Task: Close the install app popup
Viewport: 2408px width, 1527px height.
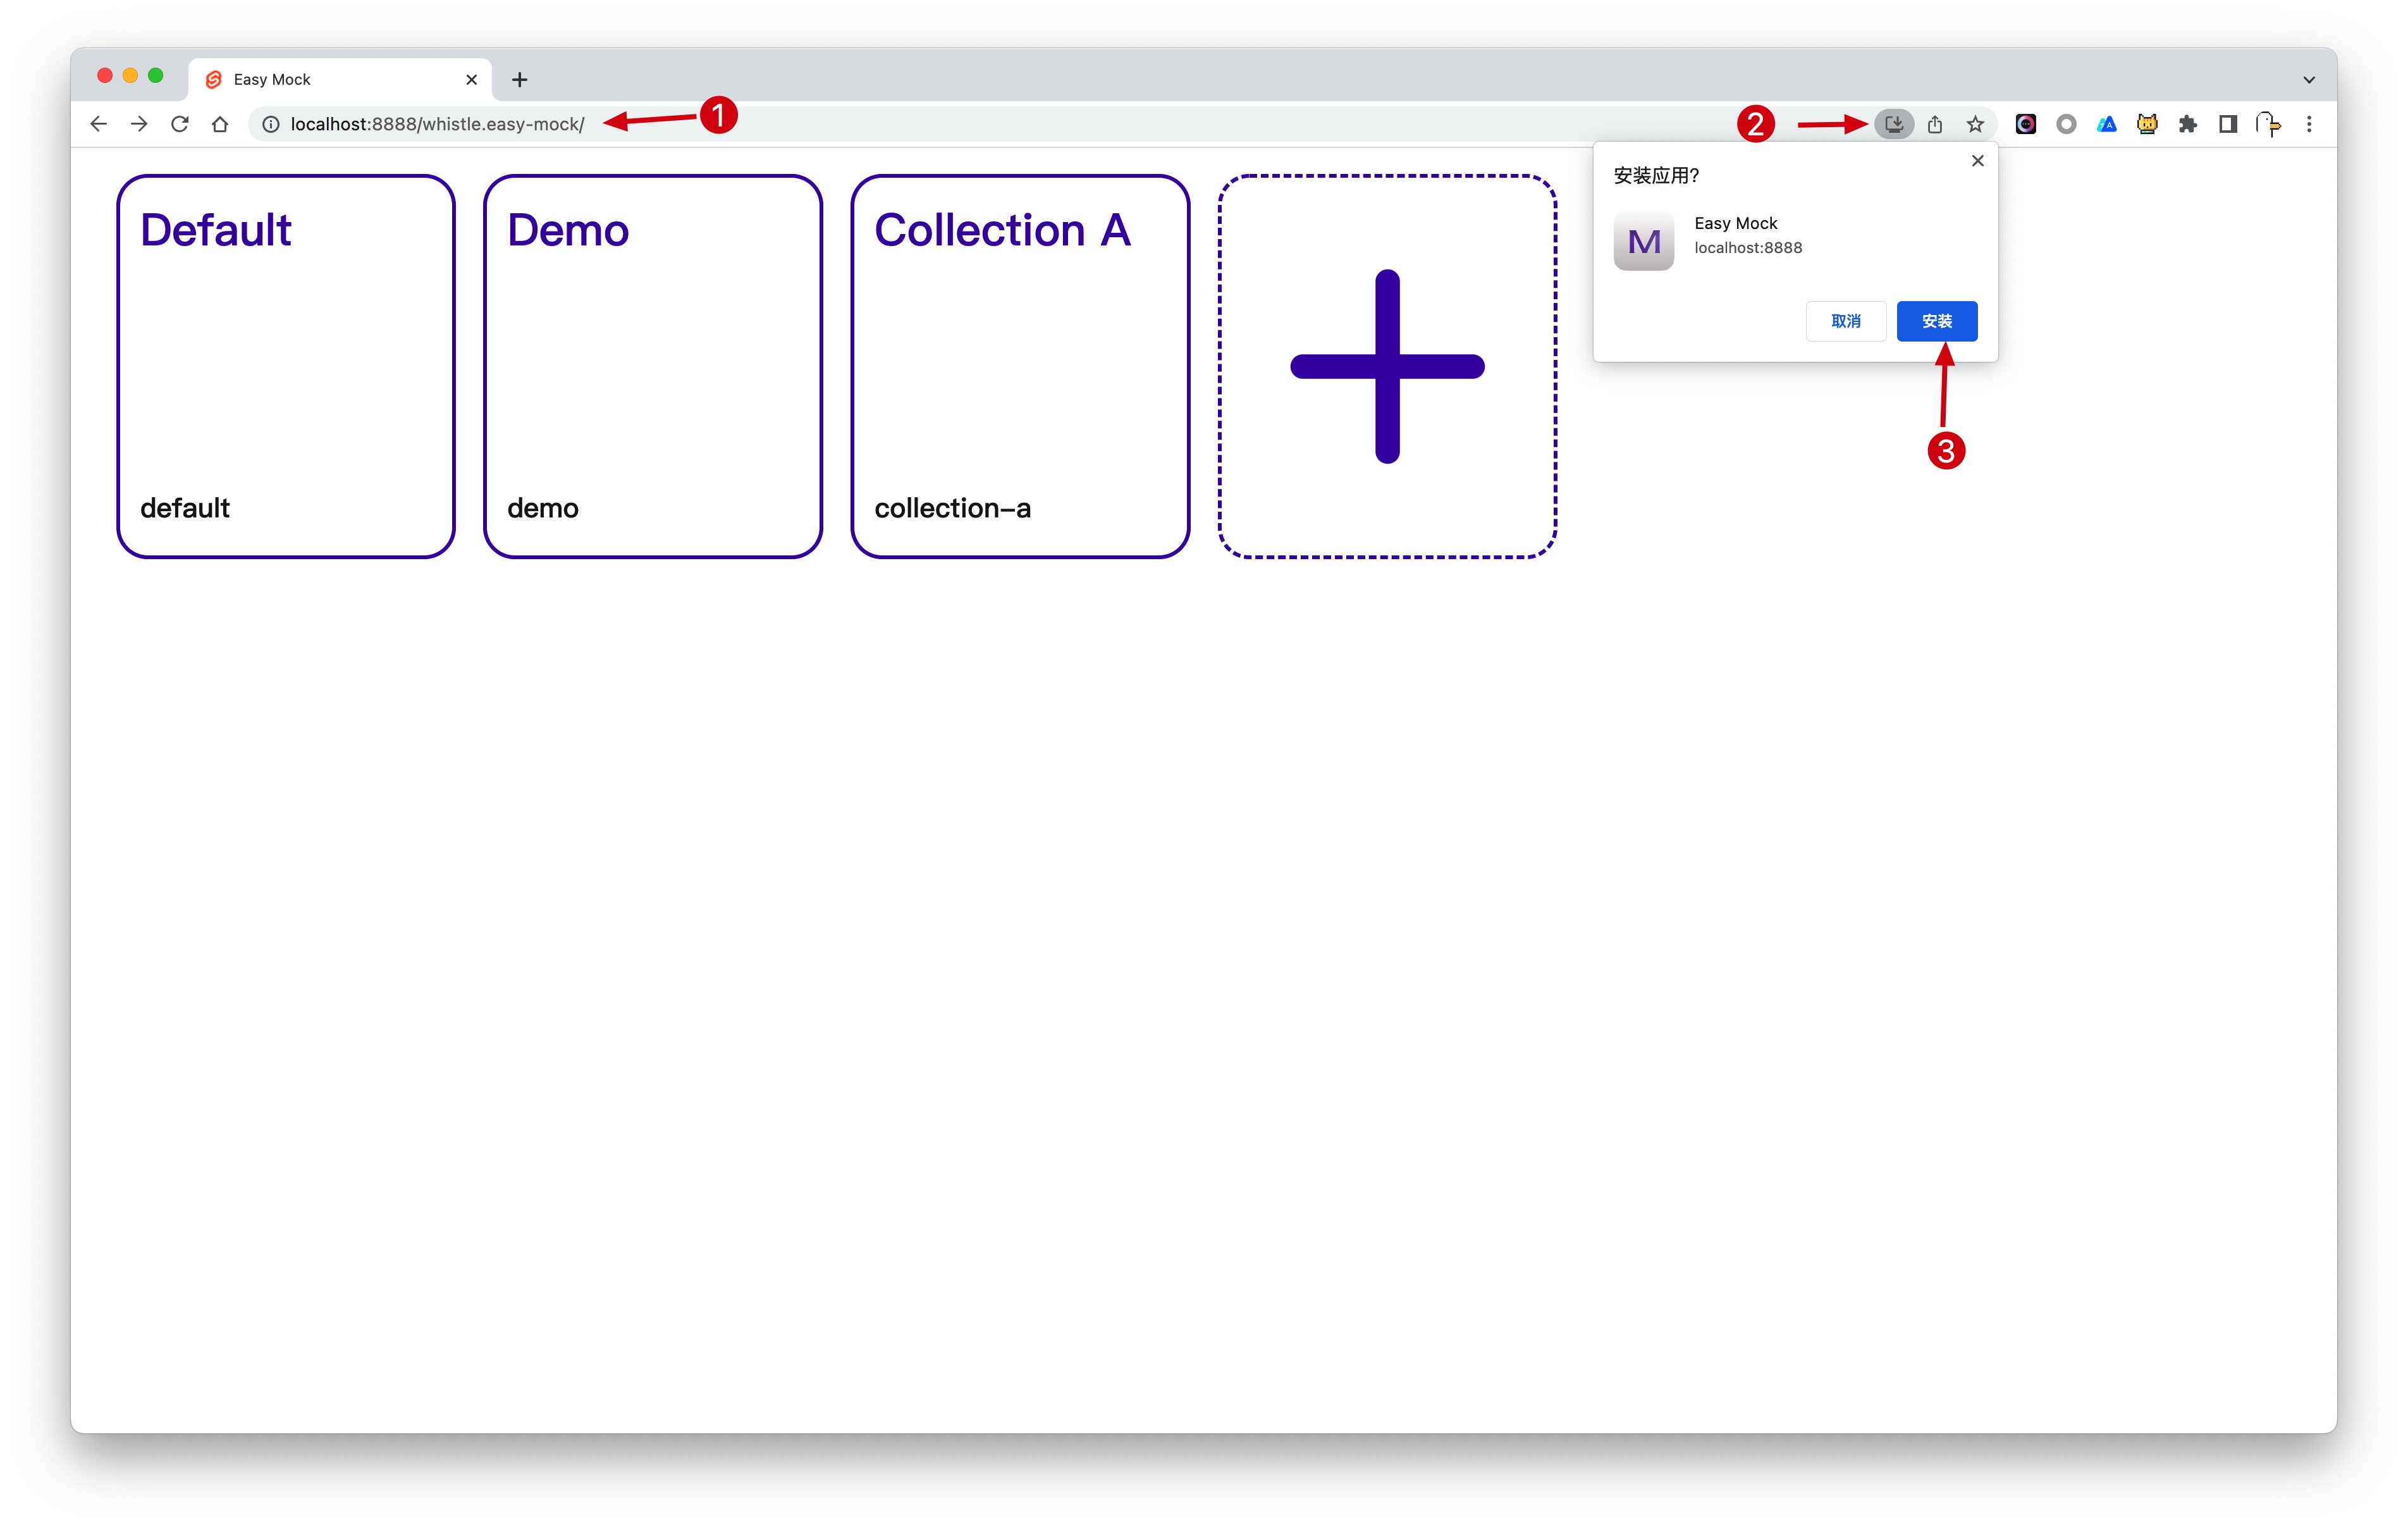Action: 1977,160
